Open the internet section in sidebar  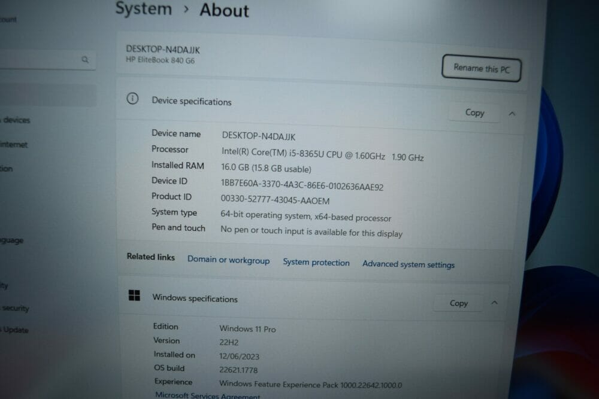pyautogui.click(x=14, y=145)
